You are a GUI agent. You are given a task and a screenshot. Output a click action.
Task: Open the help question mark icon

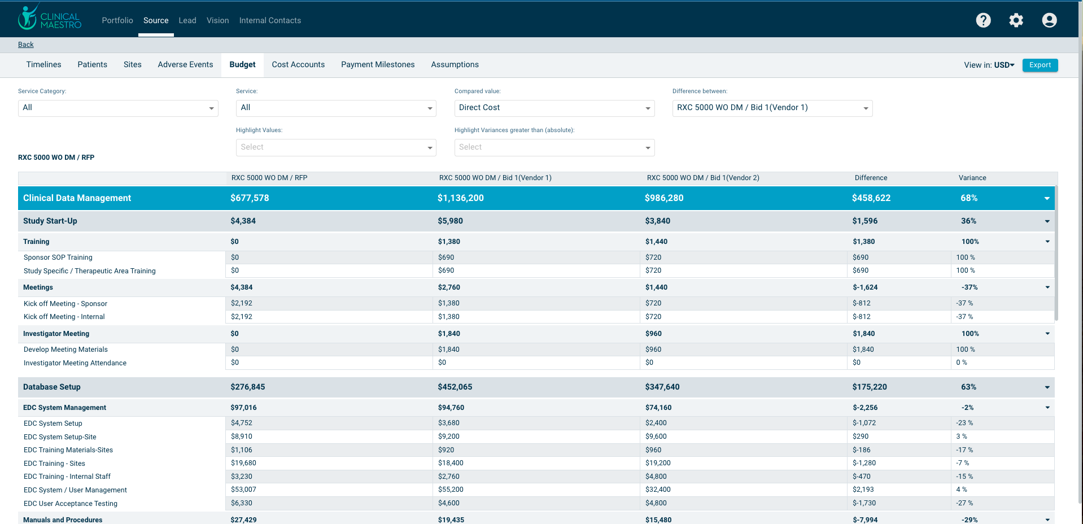tap(983, 20)
